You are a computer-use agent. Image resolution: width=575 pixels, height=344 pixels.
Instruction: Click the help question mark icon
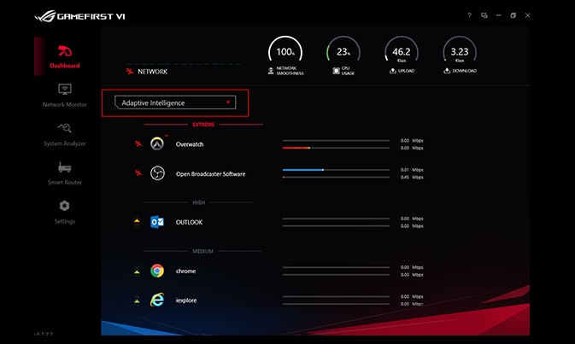[469, 15]
